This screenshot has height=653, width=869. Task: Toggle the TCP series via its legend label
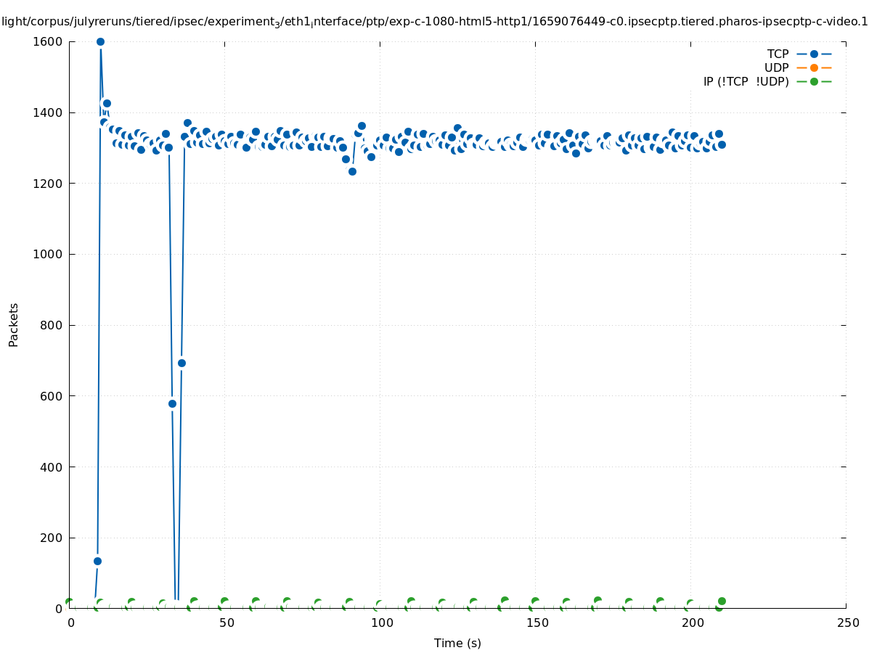click(778, 54)
